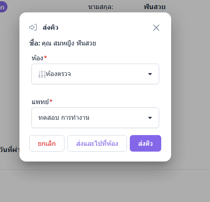The width and height of the screenshot is (210, 202).
Task: Open the ทดสอบ การทำงาน doctor selection box
Action: point(95,118)
